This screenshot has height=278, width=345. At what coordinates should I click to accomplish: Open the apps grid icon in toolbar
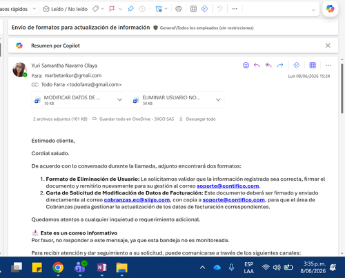[193, 9]
